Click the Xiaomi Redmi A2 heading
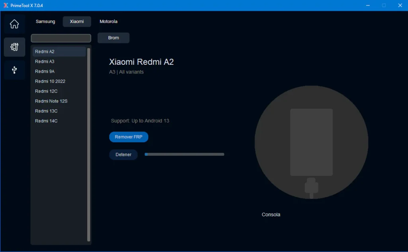The height and width of the screenshot is (252, 408). [141, 62]
